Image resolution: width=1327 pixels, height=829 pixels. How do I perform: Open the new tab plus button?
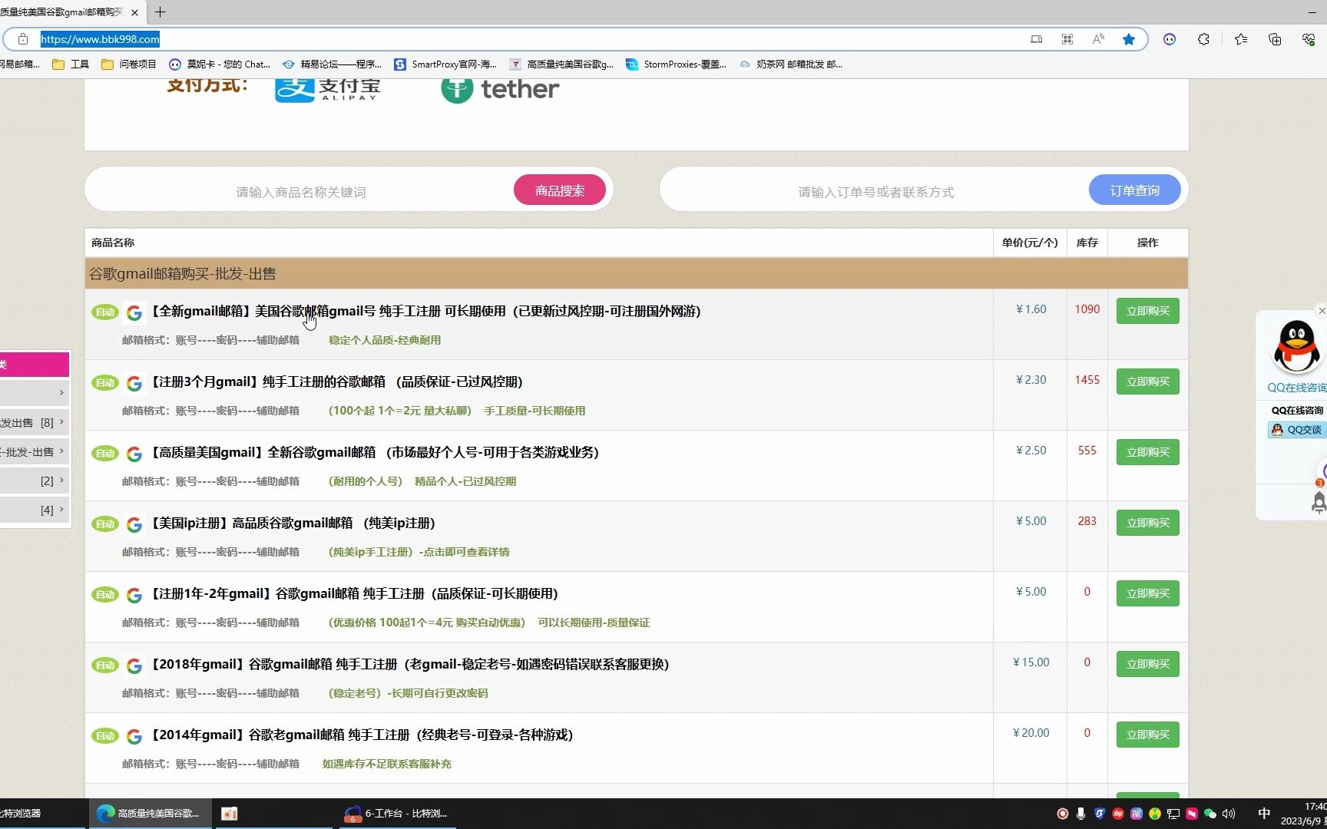[x=160, y=12]
